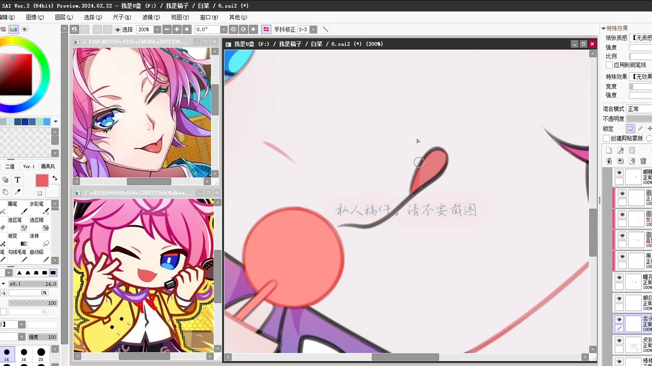Open stabilizer S-3 dropdown

[x=313, y=29]
